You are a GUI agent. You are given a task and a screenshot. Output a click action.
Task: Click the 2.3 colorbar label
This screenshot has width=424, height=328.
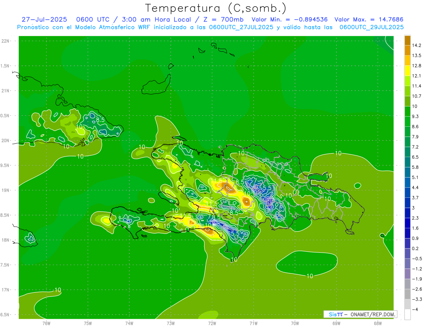[x=416, y=218]
